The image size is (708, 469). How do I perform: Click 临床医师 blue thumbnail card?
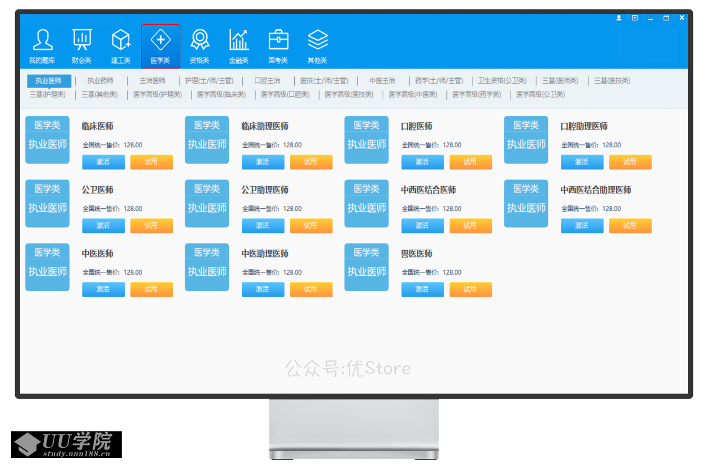[48, 140]
